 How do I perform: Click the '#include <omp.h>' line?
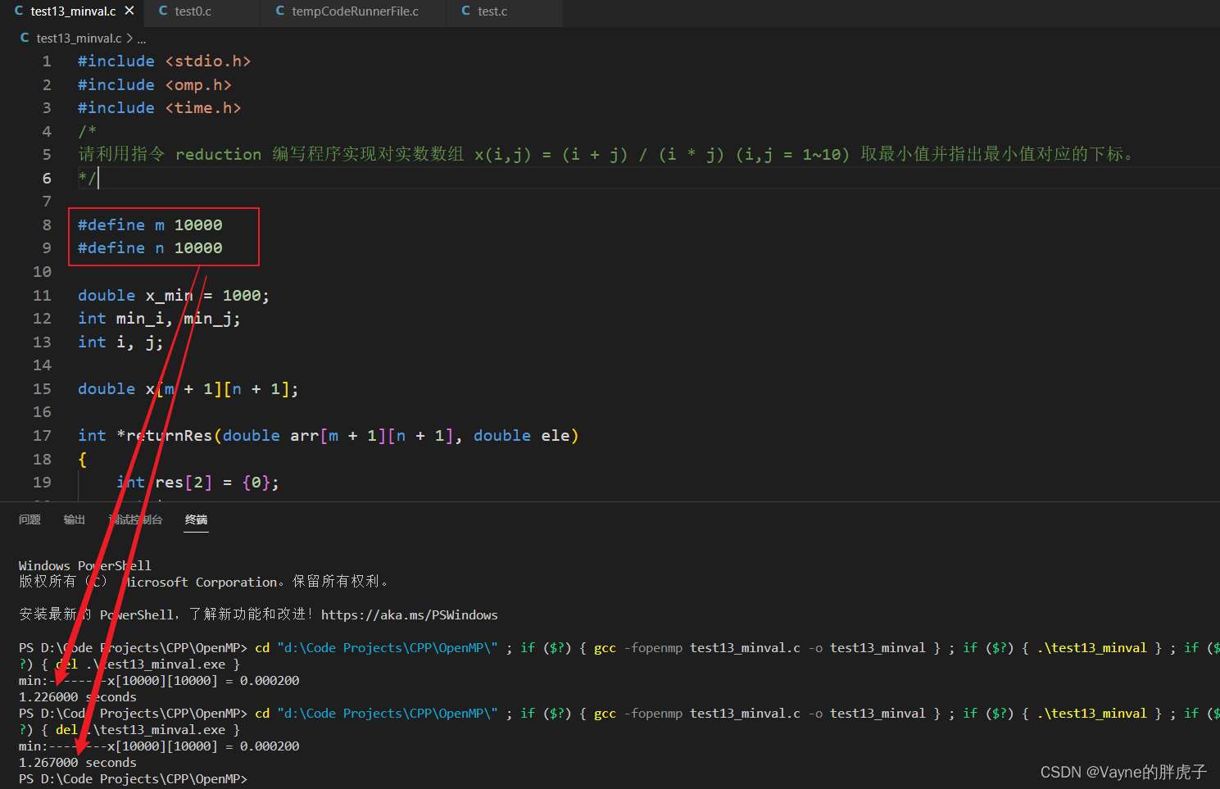point(154,85)
